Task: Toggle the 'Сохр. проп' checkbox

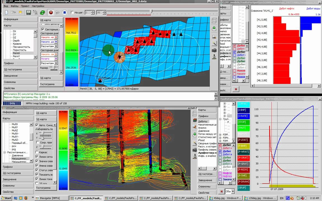Action: (37, 142)
